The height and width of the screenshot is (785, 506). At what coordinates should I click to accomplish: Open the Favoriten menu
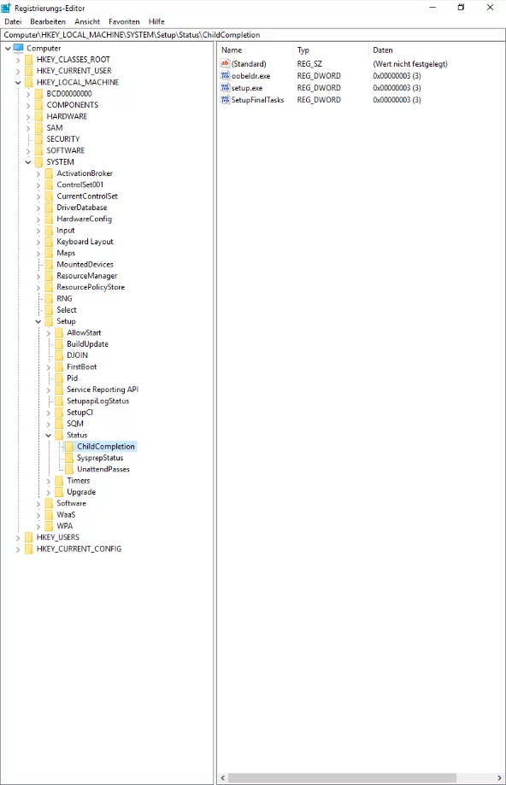[x=124, y=21]
